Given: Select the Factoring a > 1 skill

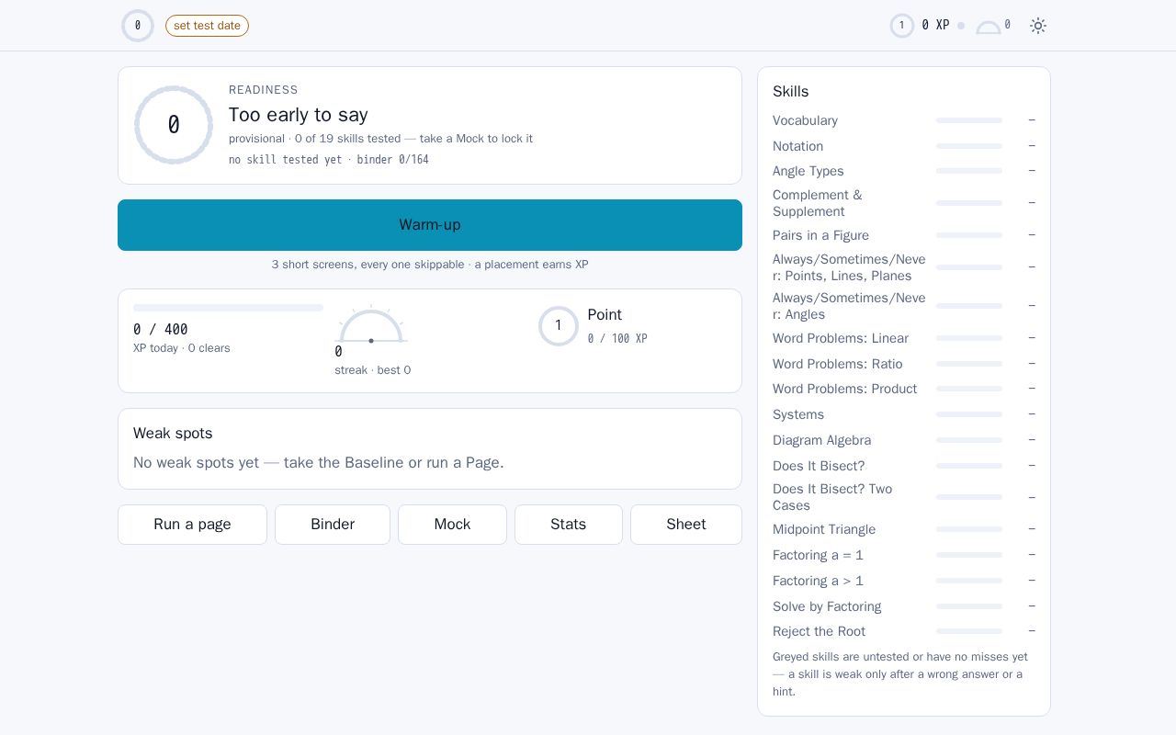Looking at the screenshot, I should pyautogui.click(x=904, y=581).
